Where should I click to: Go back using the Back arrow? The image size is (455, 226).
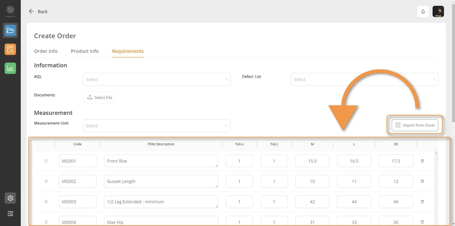pyautogui.click(x=38, y=11)
